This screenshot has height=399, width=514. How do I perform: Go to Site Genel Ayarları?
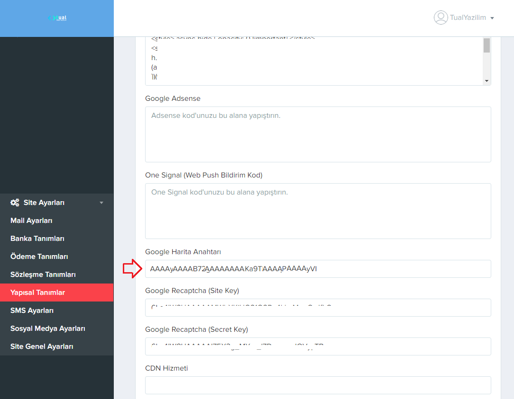click(x=57, y=346)
